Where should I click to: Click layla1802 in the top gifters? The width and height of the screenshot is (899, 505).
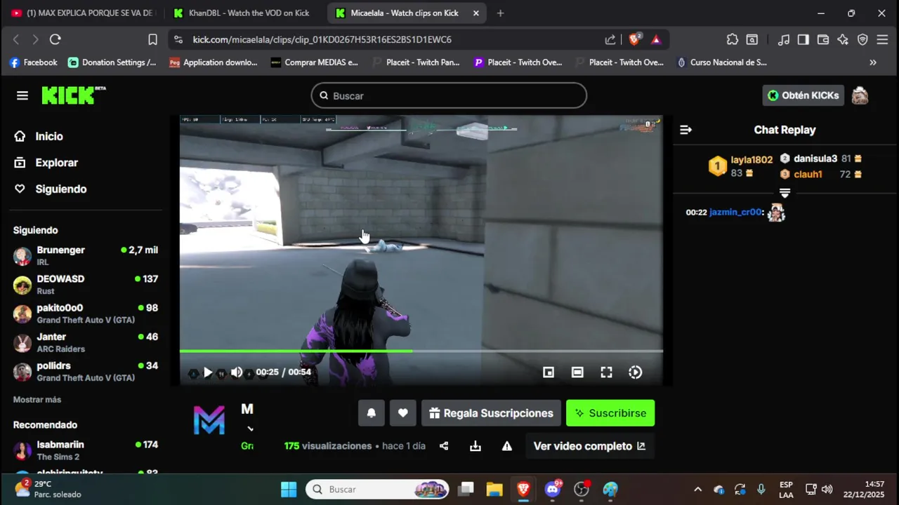coord(751,160)
